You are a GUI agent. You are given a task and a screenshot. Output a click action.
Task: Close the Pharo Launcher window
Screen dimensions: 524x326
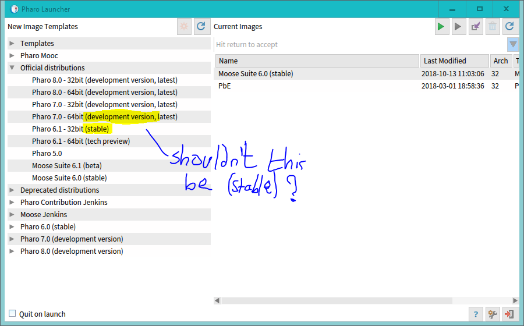tap(507, 9)
